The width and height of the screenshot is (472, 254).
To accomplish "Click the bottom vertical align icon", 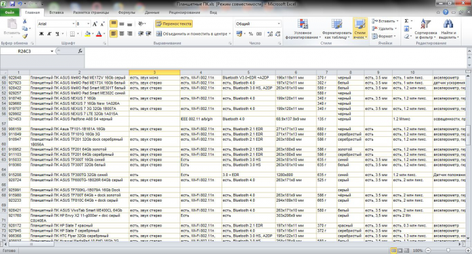I will [x=129, y=24].
